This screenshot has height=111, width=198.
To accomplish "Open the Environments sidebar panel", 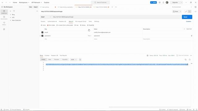I will coord(4,18).
